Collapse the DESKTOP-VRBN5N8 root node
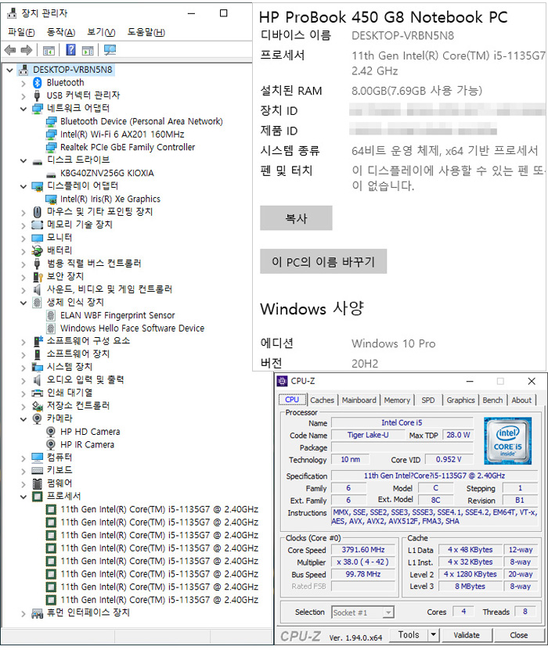Screen dimensions: 548x650 pos(9,70)
